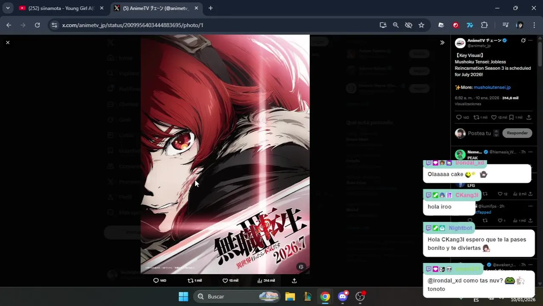Screen dimensions: 543x306
Task: Open the three-dot menu on Nemesis reply
Action: pyautogui.click(x=530, y=152)
